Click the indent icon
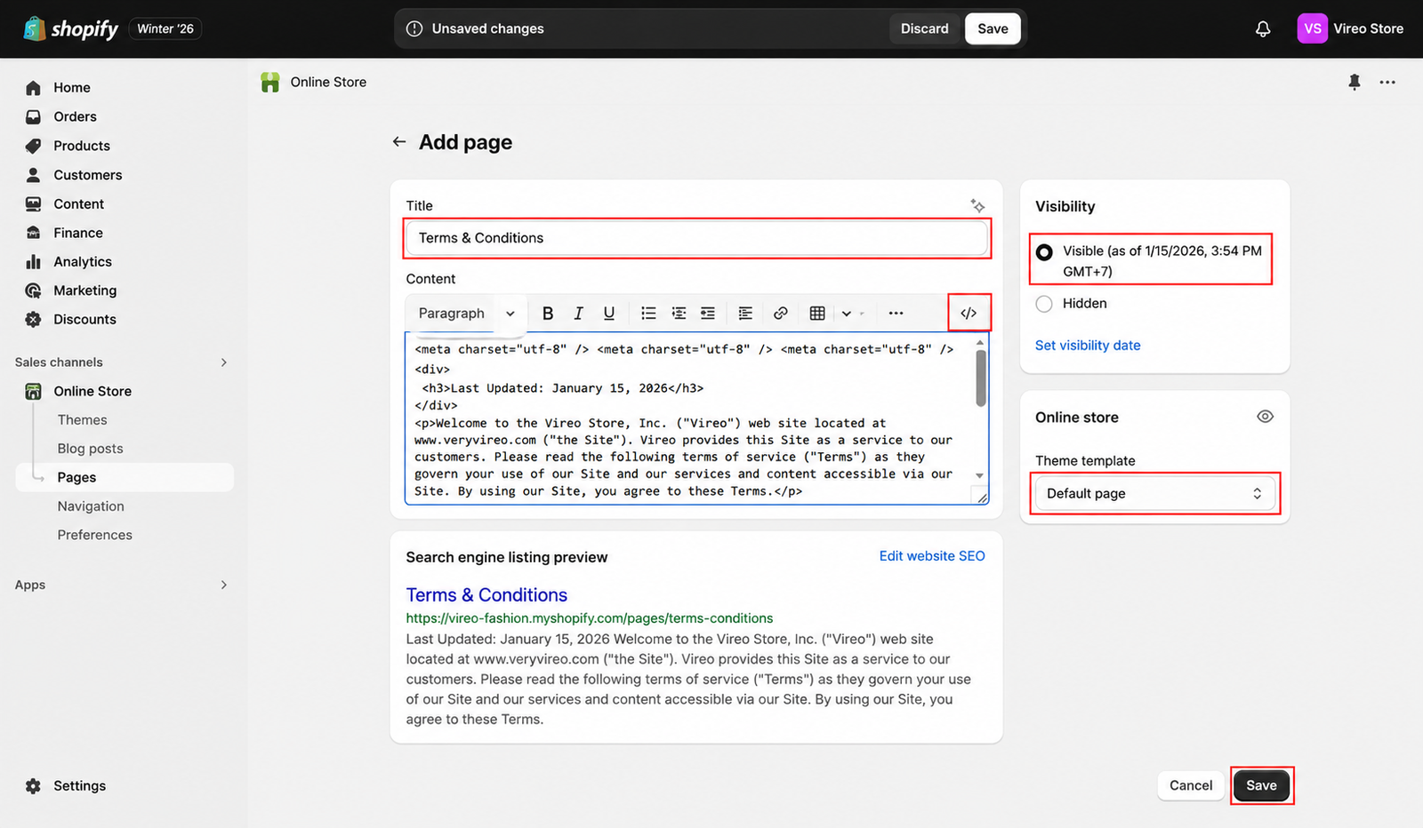The height and width of the screenshot is (828, 1423). click(708, 313)
